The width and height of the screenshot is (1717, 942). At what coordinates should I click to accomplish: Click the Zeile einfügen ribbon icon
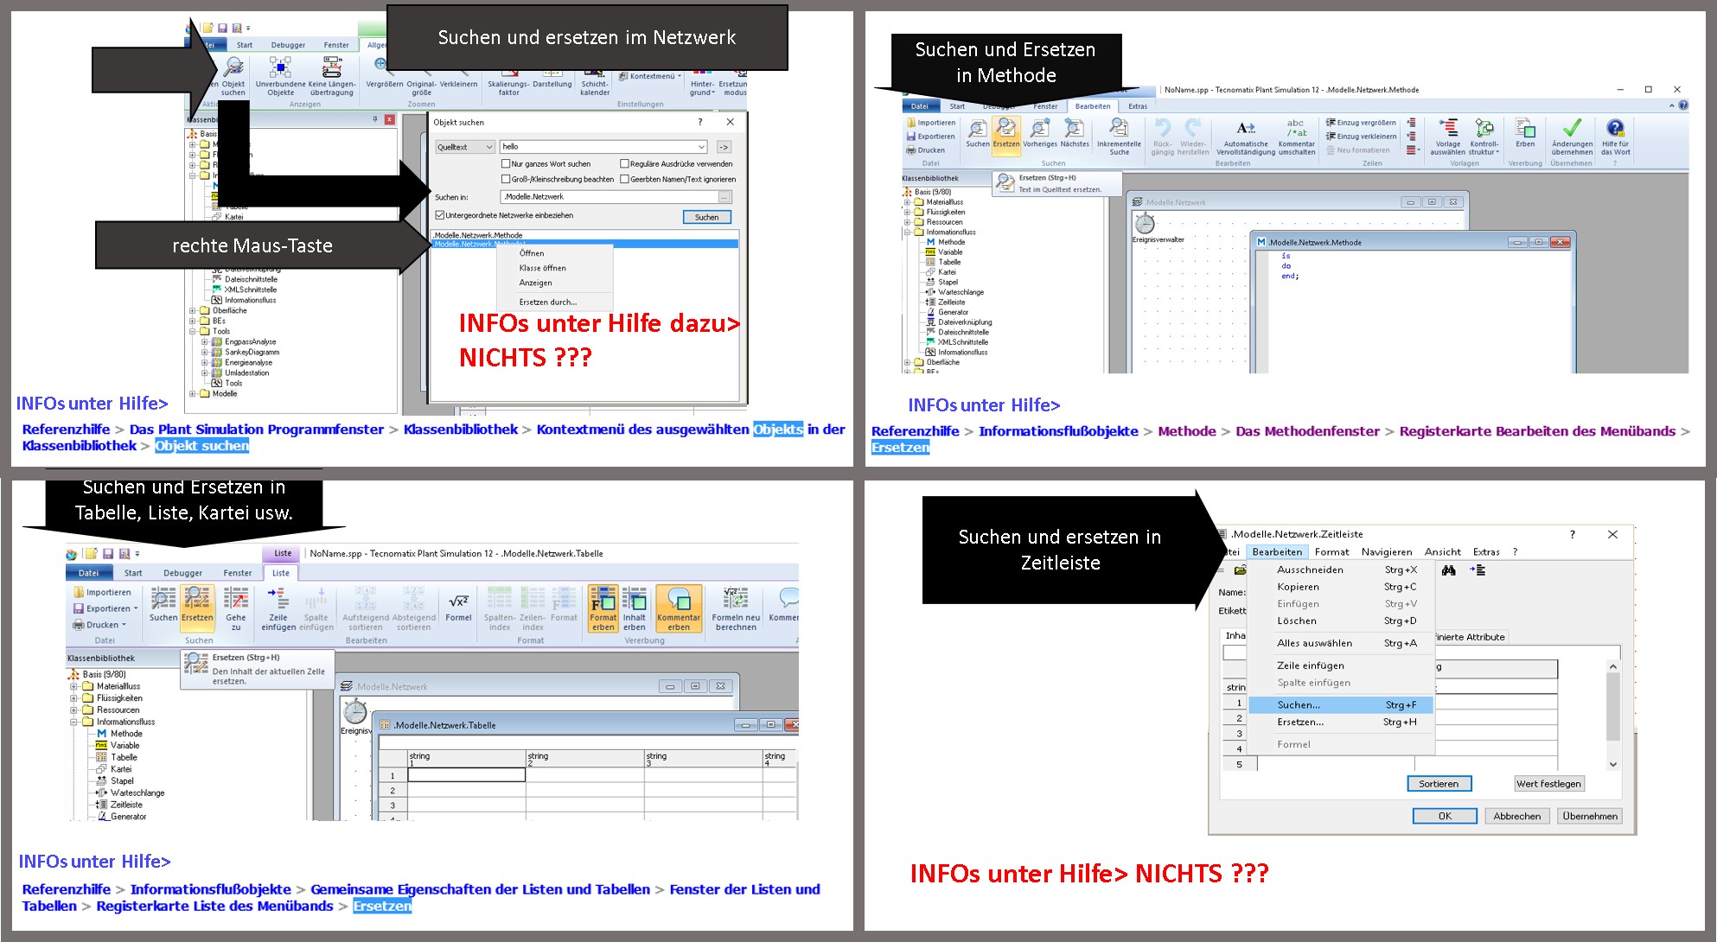[278, 608]
